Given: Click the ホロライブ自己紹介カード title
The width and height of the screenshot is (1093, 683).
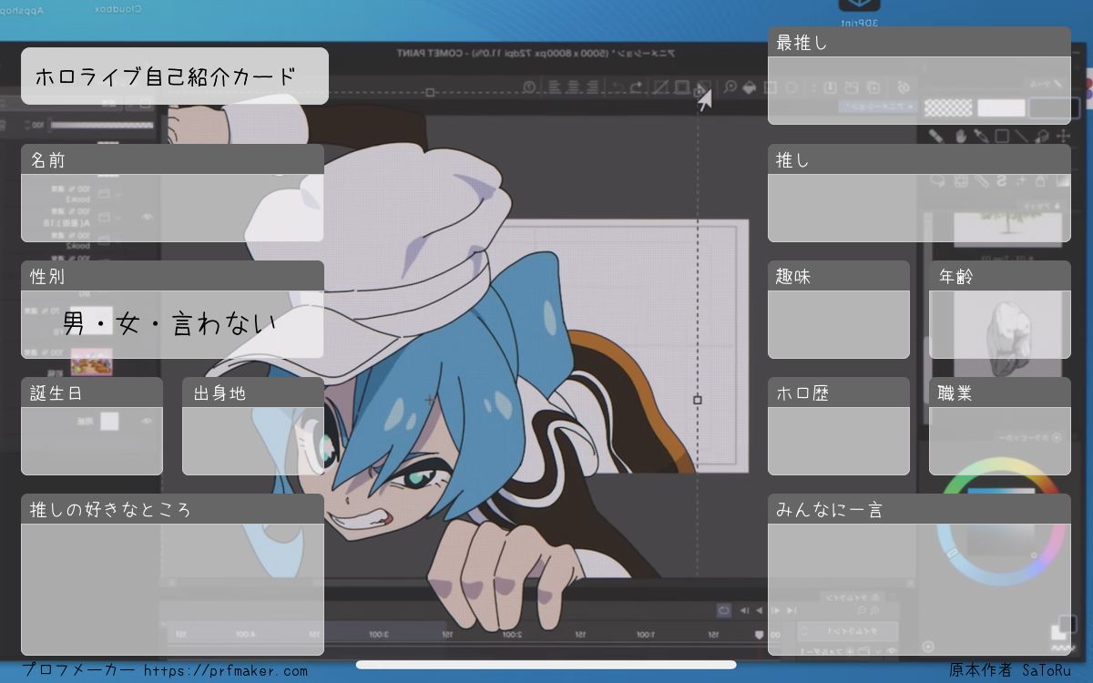Looking at the screenshot, I should [x=166, y=76].
